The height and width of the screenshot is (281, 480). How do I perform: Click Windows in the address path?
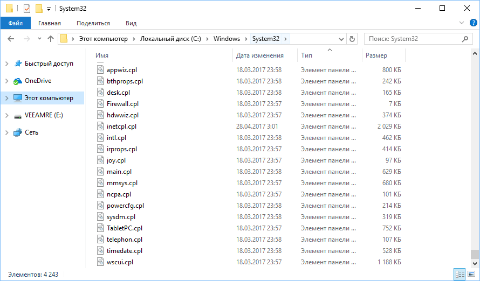227,39
